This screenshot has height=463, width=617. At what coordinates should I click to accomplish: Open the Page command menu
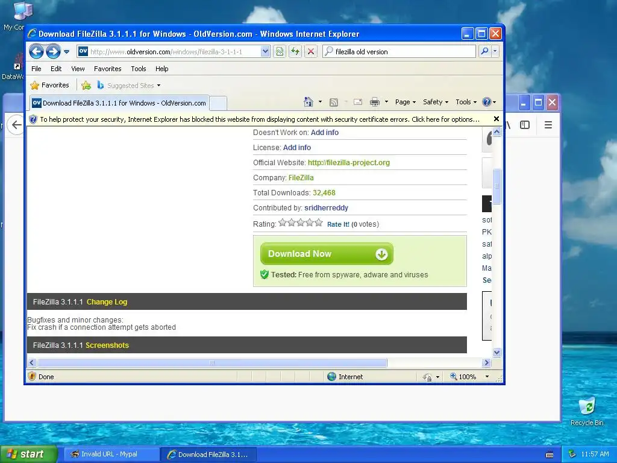pyautogui.click(x=406, y=102)
